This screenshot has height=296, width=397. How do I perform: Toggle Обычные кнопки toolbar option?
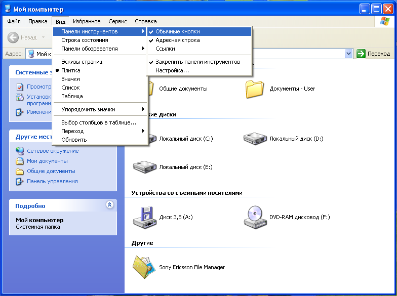199,31
